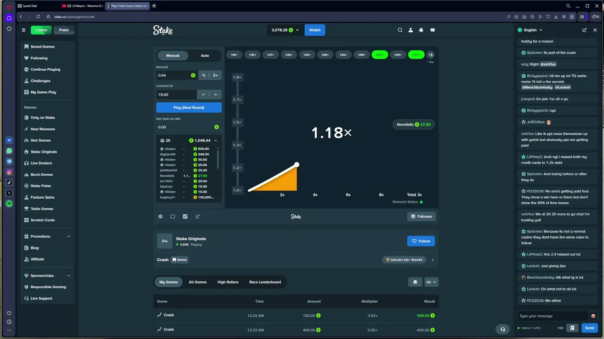
Task: Pop out the chat panel
Action: pos(584,30)
